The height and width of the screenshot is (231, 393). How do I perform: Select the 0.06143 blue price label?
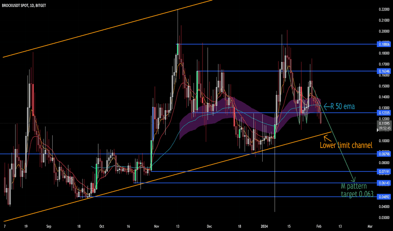pyautogui.click(x=384, y=183)
